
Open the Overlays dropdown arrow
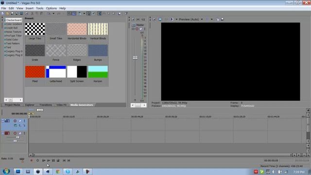212,19
